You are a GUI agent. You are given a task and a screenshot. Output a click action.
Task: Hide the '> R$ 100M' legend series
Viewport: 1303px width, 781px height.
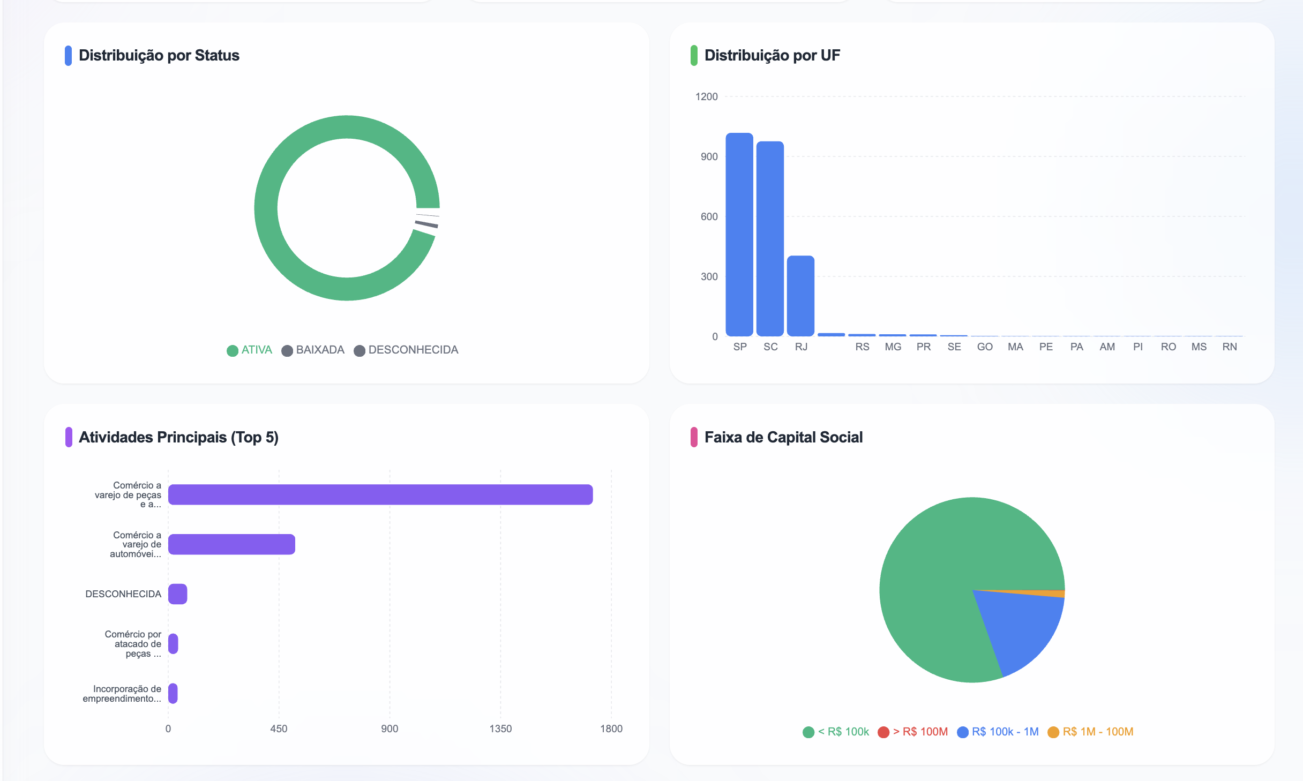913,732
